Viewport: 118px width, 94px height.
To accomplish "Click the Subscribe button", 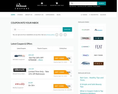I will [x=67, y=30].
